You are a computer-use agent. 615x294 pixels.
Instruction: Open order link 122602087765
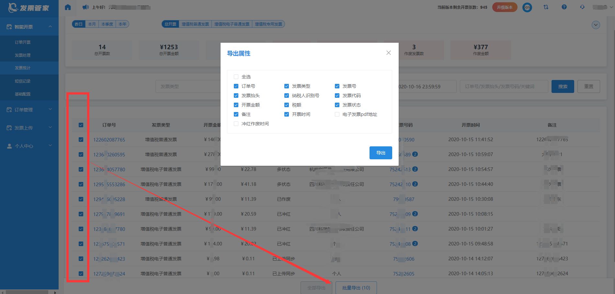(x=109, y=140)
